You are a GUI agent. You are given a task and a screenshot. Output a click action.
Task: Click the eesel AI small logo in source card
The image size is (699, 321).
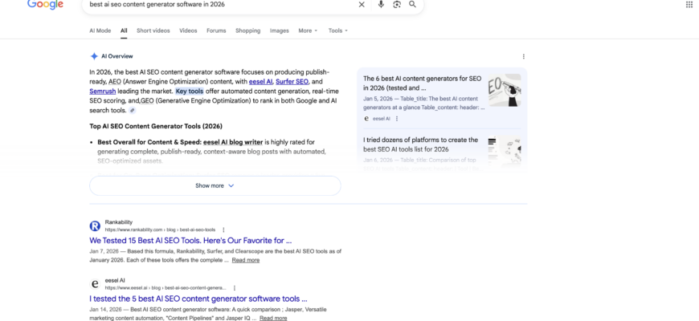pos(366,119)
